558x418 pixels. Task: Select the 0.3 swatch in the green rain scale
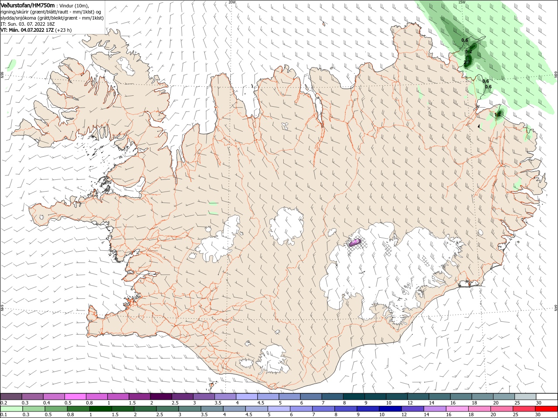coord(33,409)
